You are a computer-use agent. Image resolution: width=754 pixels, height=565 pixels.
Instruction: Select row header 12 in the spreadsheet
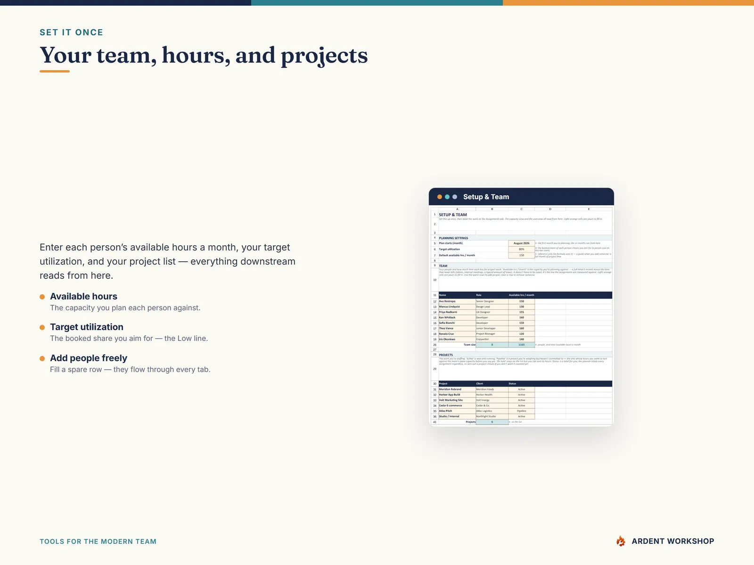tap(434, 301)
